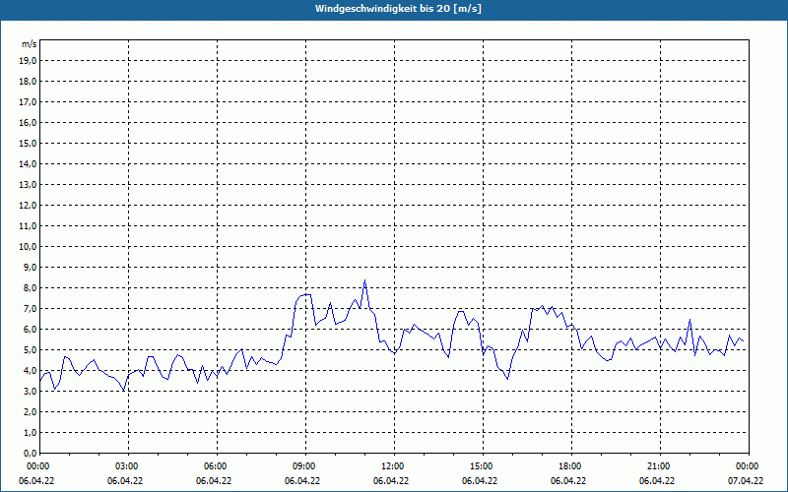Click the 18,0 y-axis label

click(28, 82)
